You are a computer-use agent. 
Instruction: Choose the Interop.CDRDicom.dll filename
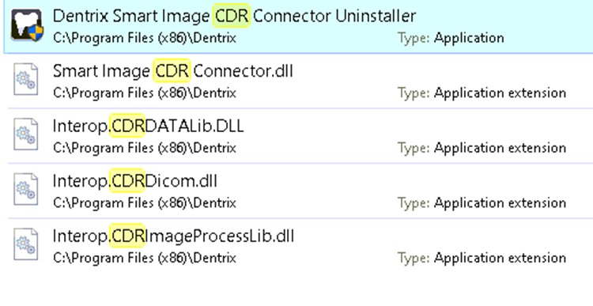134,181
